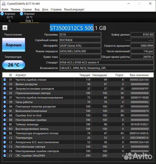156x164 pixels.
Task: Click status icon for BB Неисправимые ошибки
Action: click(5, 120)
